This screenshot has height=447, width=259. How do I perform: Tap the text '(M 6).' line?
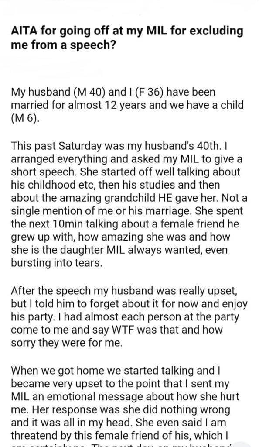[x=24, y=118]
